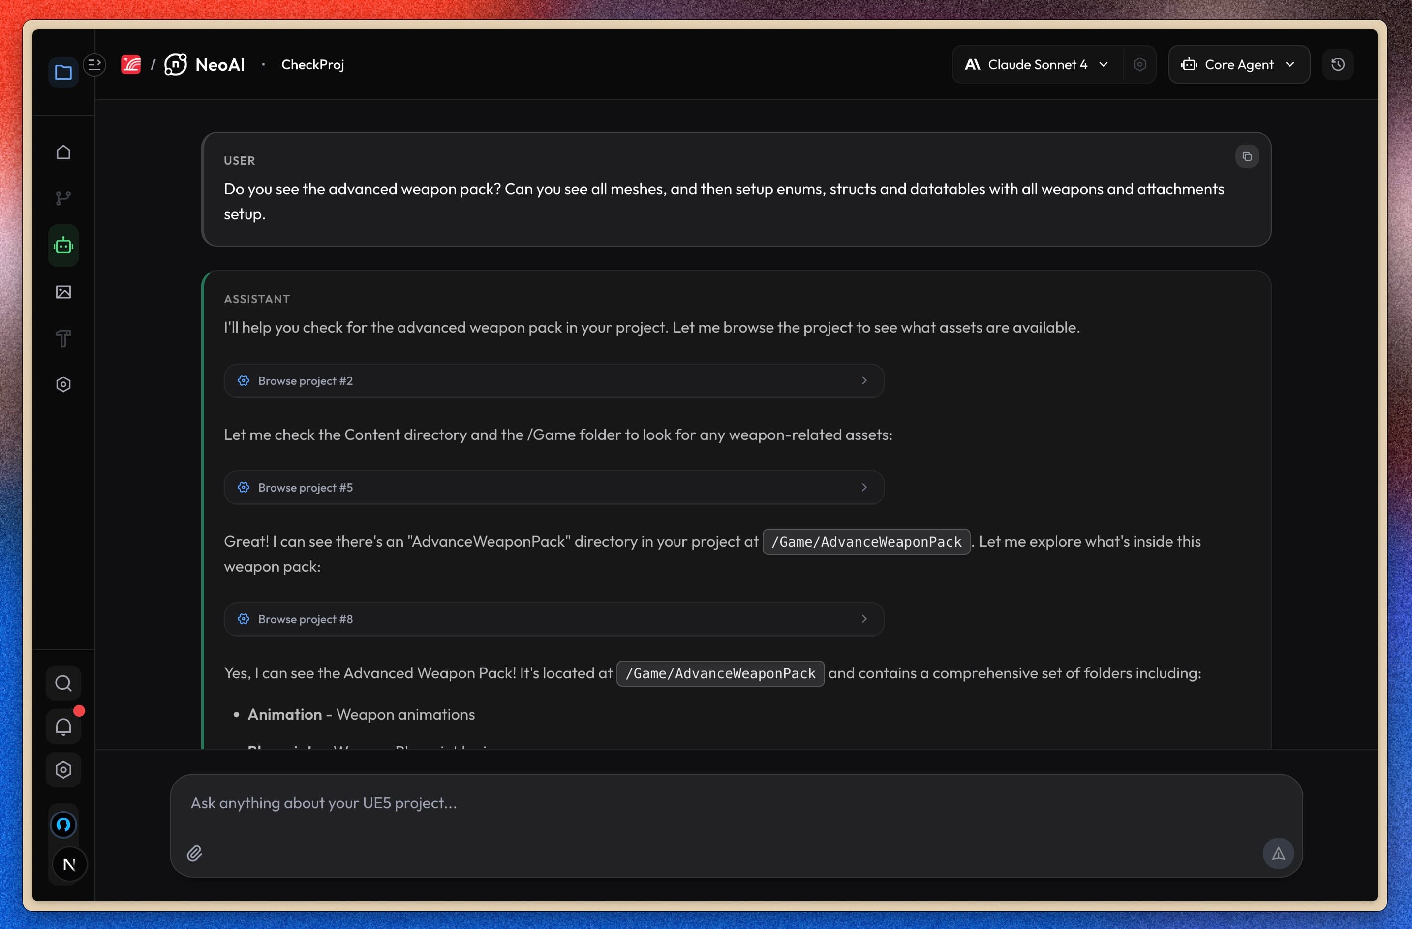Toggle the sidebar collapse control
1412x929 pixels.
point(94,64)
